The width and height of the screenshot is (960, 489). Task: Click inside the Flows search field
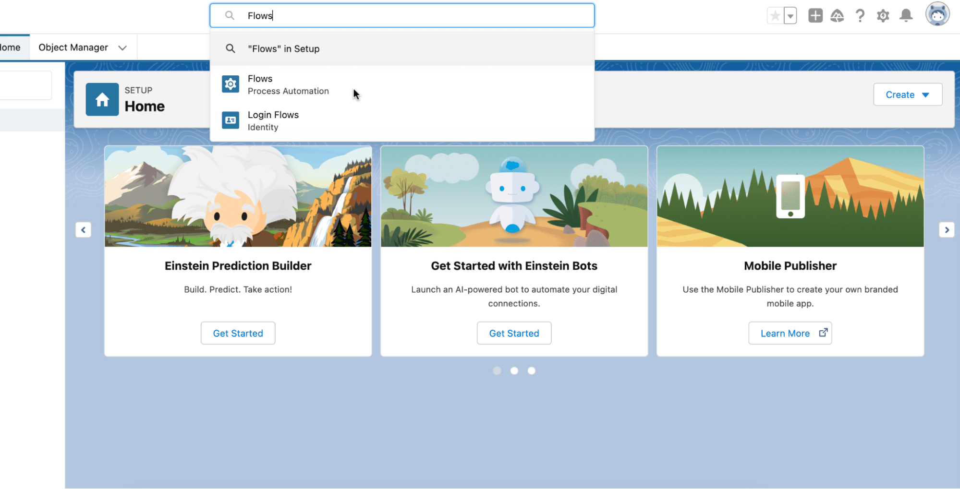point(402,16)
